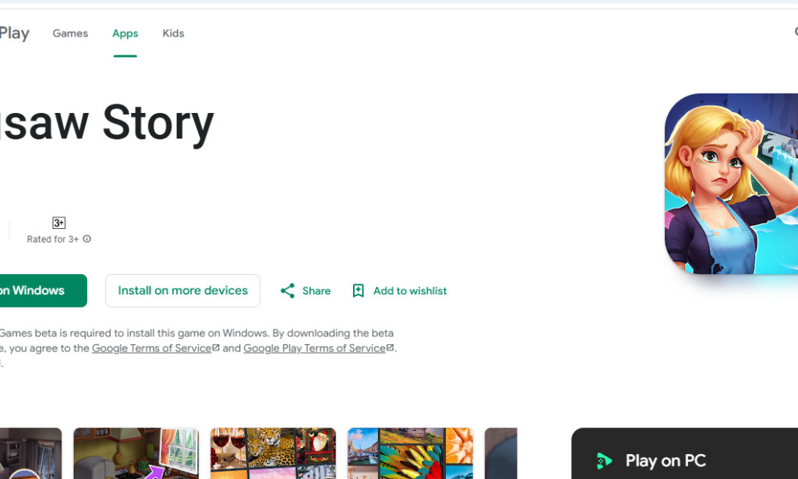Open the leopard and wine glasses screenshot
Viewport: 798px width, 479px height.
(x=273, y=454)
